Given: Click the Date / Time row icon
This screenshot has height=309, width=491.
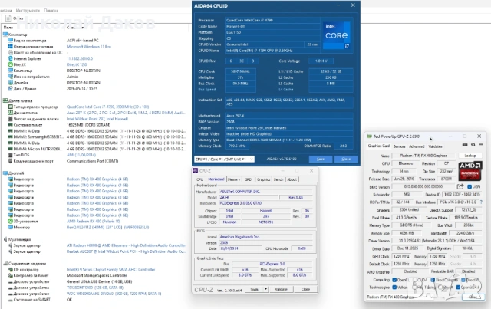Looking at the screenshot, I should (10, 89).
